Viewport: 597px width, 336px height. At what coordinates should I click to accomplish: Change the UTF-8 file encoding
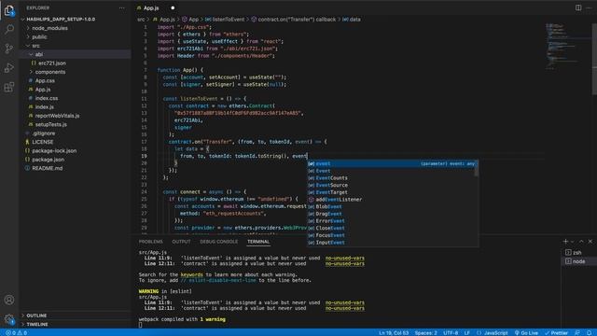coord(451,333)
